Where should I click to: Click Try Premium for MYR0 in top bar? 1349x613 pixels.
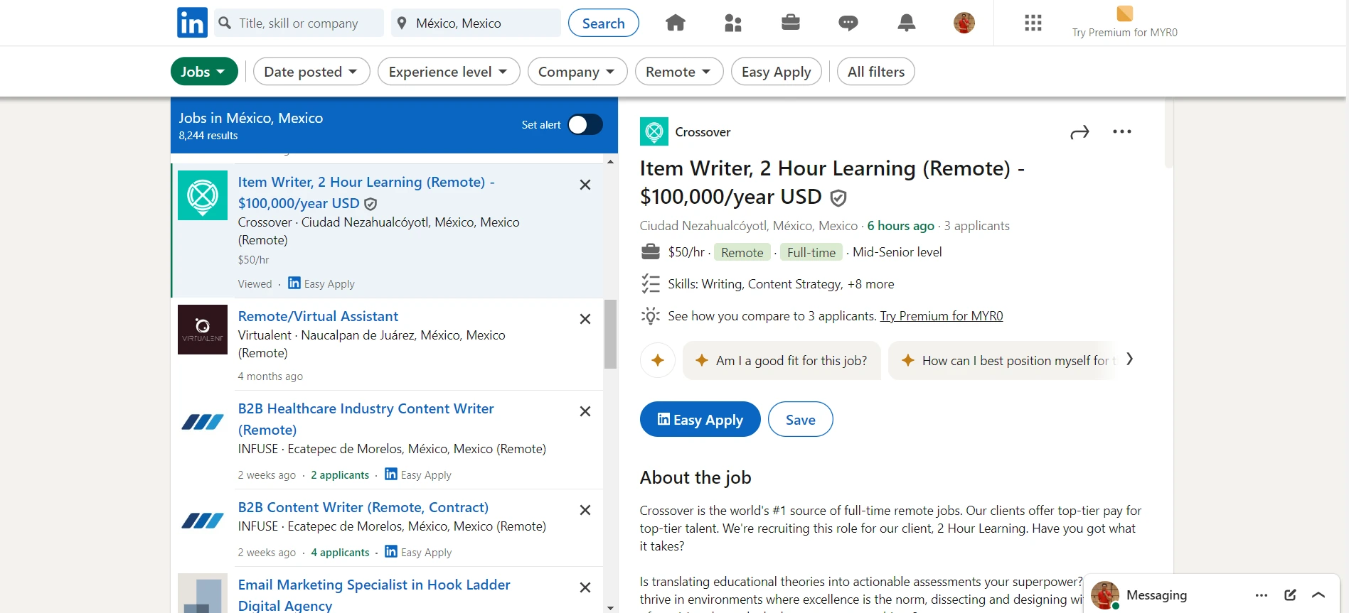pyautogui.click(x=1124, y=33)
